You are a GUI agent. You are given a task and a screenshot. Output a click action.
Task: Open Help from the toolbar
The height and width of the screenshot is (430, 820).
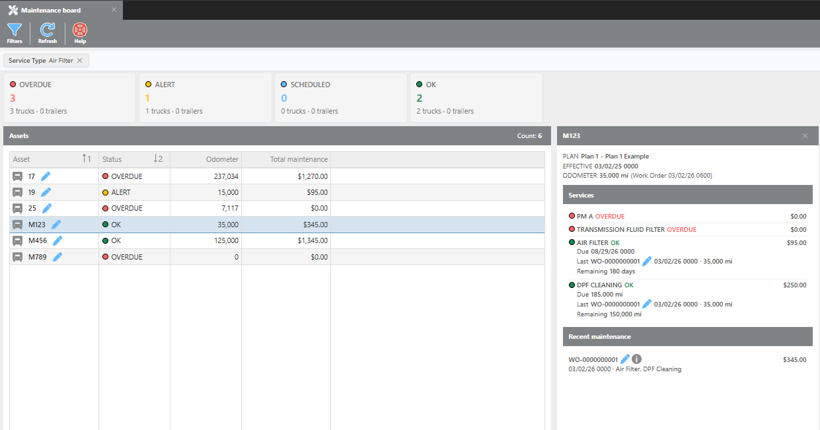[80, 32]
